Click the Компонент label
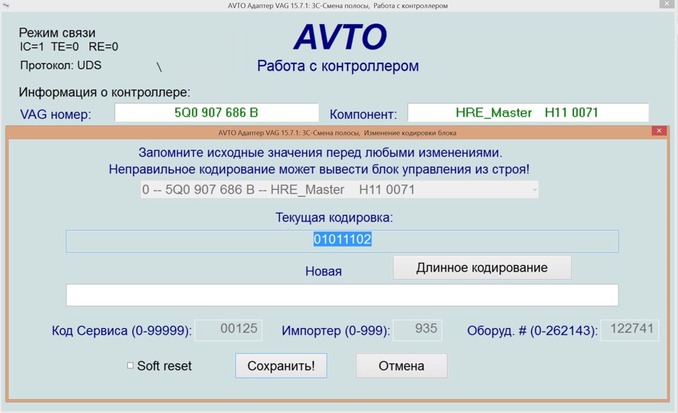The height and width of the screenshot is (413, 678). (363, 115)
